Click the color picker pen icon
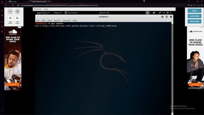Image resolution: width=204 pixels, height=115 pixels. (160, 13)
